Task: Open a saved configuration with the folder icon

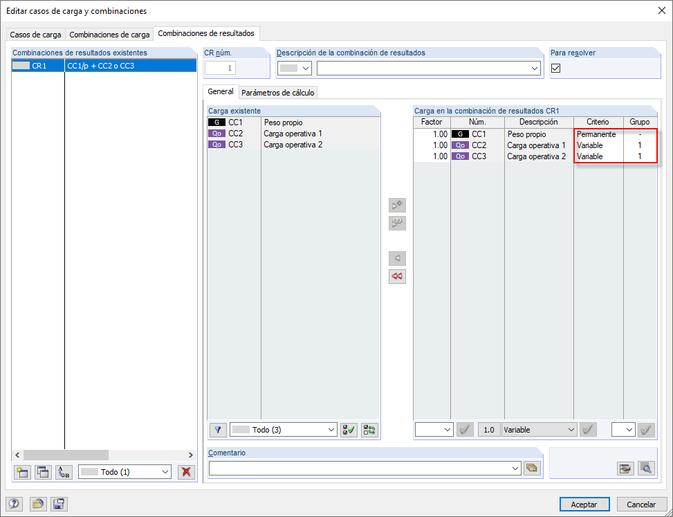Action: point(38,504)
